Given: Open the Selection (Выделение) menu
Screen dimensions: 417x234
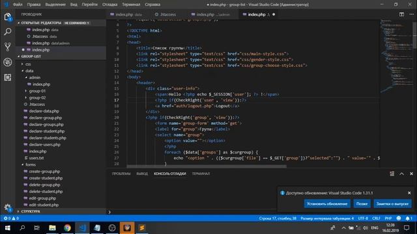Looking at the screenshot, I should coord(55,5).
